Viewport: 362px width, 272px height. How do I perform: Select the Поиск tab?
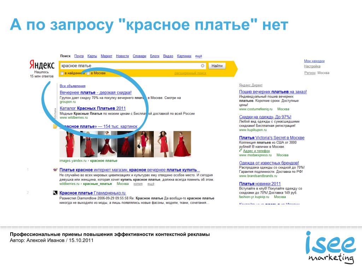pos(65,56)
